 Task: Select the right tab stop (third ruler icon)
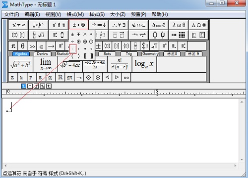click(36, 86)
